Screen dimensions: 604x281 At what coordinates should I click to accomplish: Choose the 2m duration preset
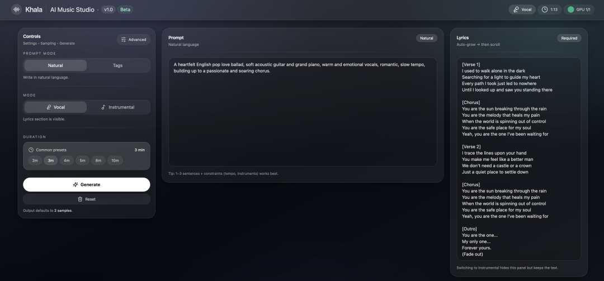pyautogui.click(x=35, y=160)
